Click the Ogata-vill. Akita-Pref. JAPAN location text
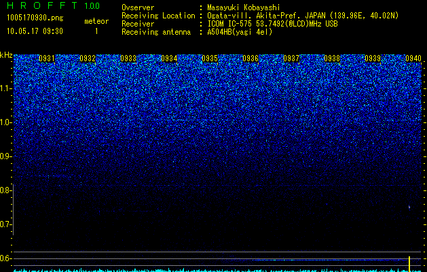 tap(303, 16)
